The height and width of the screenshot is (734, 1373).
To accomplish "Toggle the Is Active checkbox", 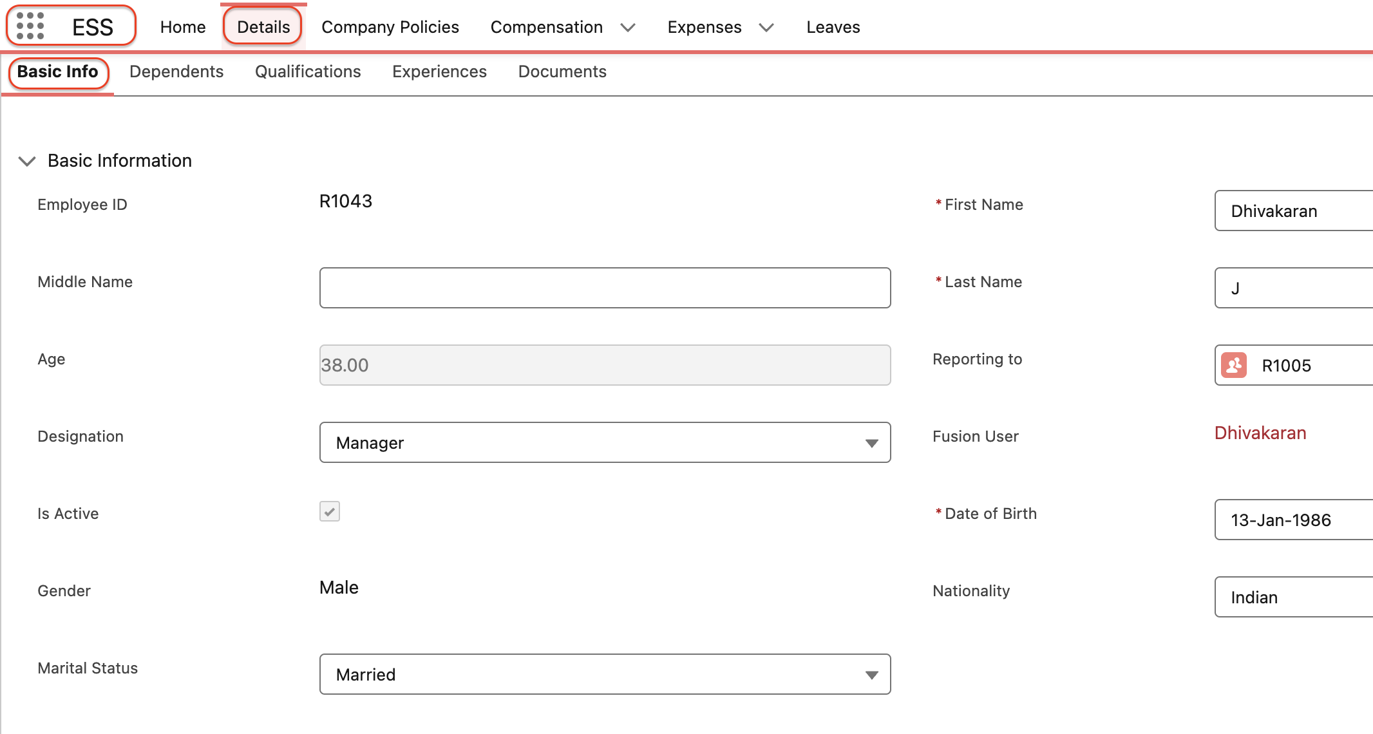I will (330, 511).
